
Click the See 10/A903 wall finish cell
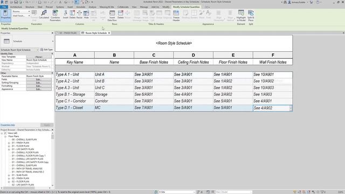(x=273, y=88)
